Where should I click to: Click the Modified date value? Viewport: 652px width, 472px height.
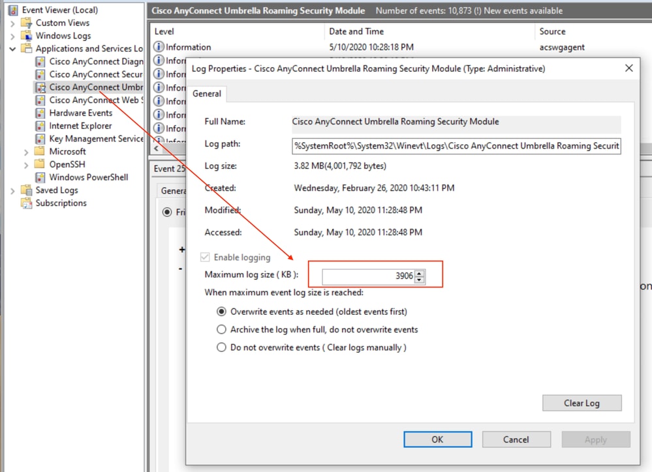358,210
